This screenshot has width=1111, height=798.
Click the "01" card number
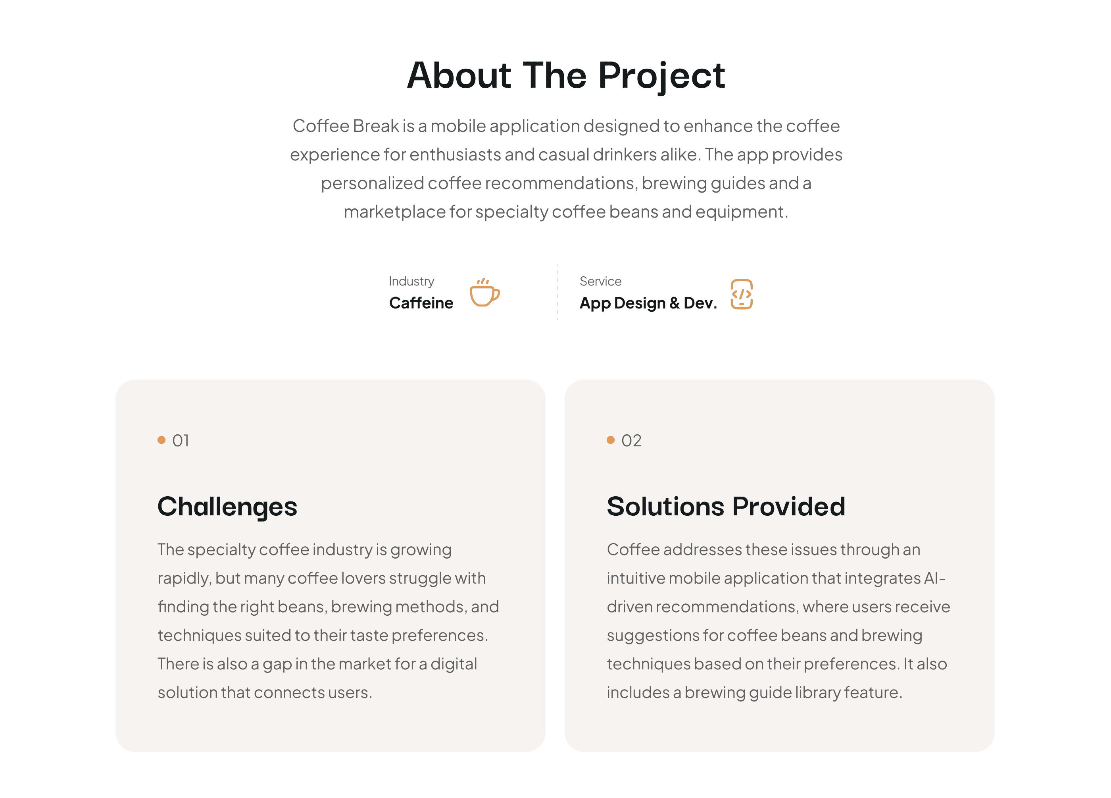[180, 440]
